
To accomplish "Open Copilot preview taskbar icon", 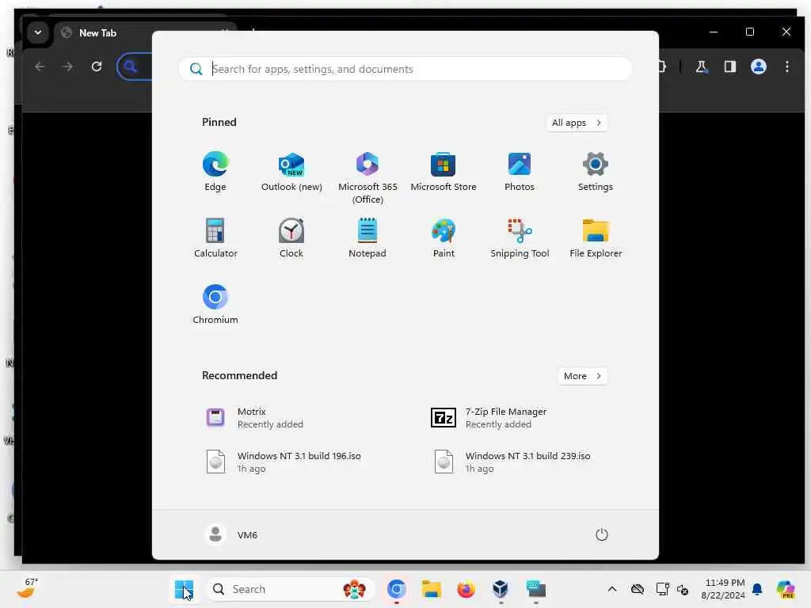I will (786, 589).
